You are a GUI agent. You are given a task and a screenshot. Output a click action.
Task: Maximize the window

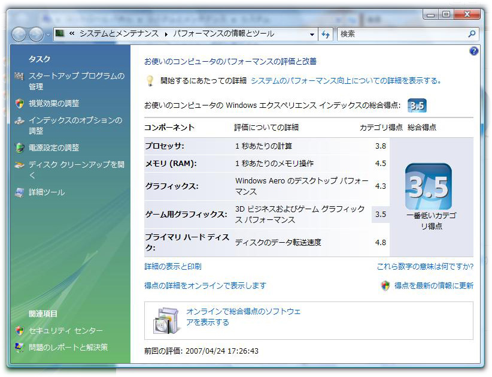click(446, 14)
